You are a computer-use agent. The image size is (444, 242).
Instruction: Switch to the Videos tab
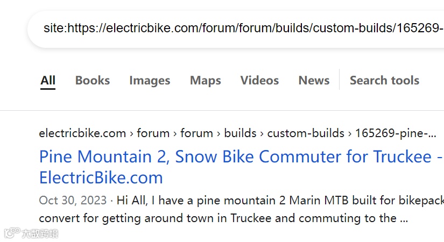[x=259, y=81]
